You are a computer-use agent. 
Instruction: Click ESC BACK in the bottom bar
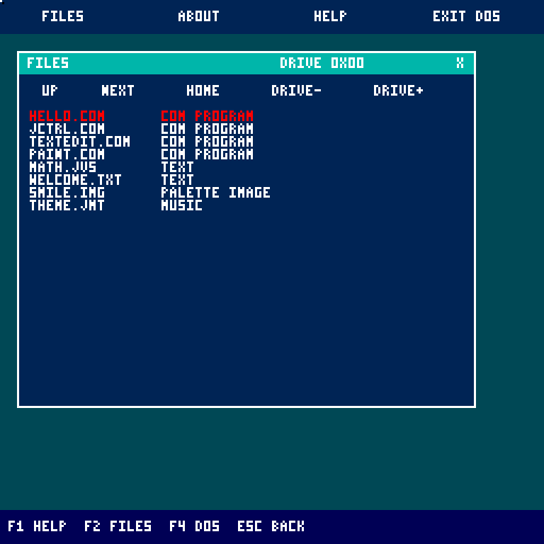[x=271, y=526]
